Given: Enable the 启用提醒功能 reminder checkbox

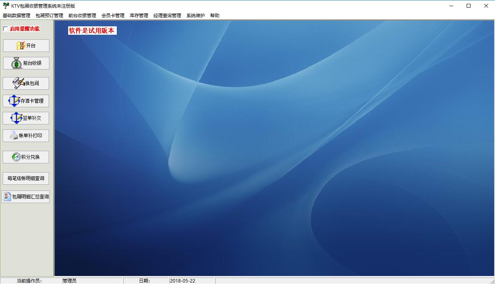Looking at the screenshot, I should click(5, 29).
